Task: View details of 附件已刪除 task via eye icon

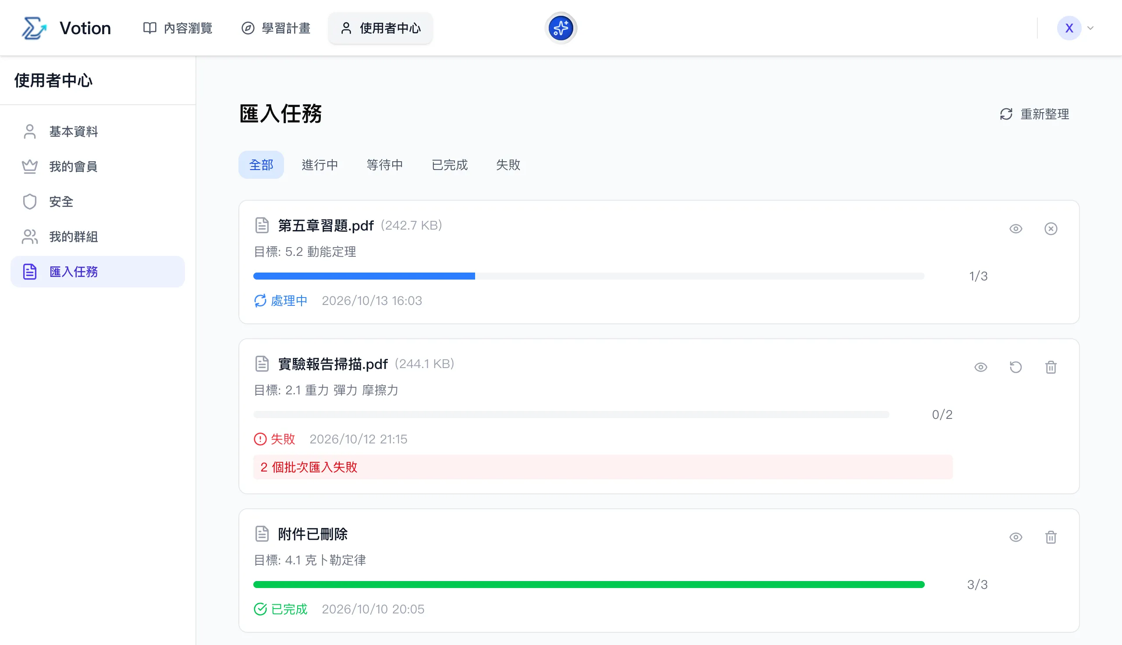Action: pos(1015,537)
